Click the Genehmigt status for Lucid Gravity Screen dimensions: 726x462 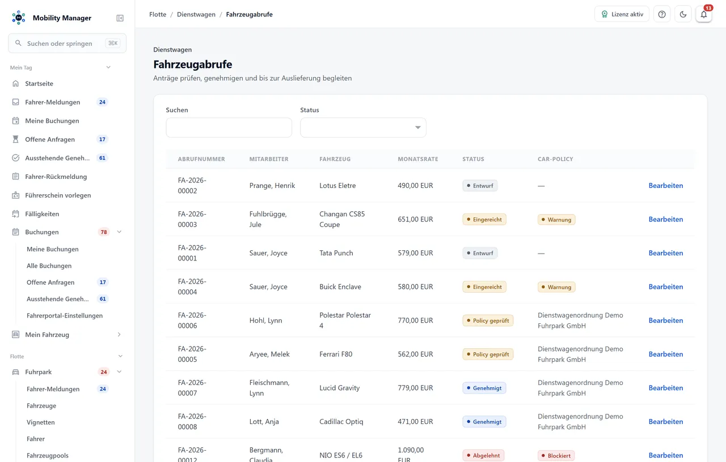(x=484, y=388)
